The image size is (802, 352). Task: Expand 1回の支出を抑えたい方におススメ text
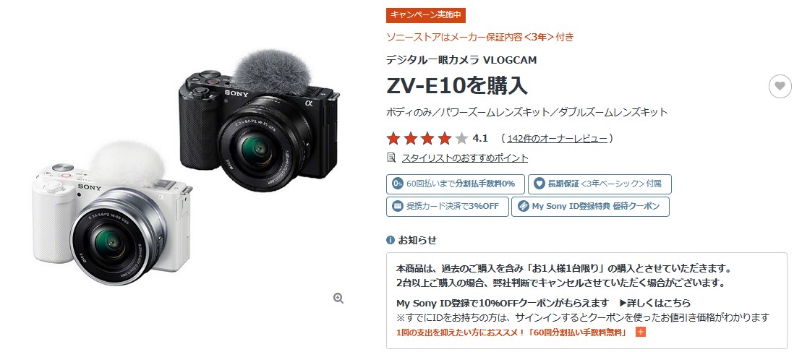coord(511,332)
